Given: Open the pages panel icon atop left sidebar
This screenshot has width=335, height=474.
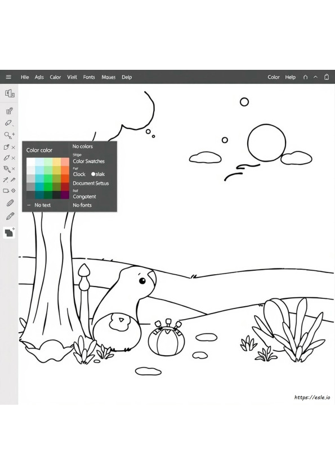Looking at the screenshot, I should [x=10, y=93].
